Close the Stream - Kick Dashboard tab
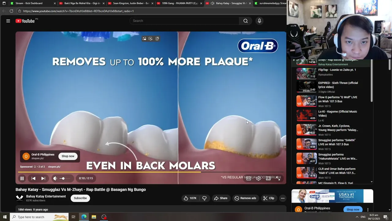 [x=55, y=3]
